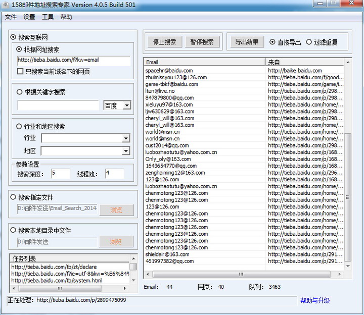This screenshot has width=364, height=315.
Task: Open the 帮助 menu
Action: (66, 17)
